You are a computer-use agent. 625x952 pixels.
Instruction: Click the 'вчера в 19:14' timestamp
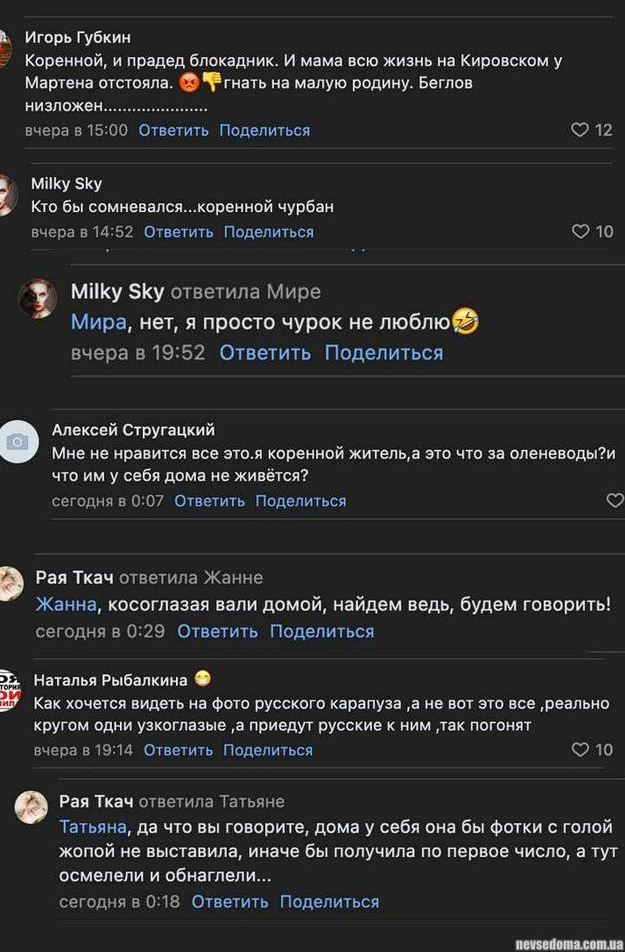83,750
